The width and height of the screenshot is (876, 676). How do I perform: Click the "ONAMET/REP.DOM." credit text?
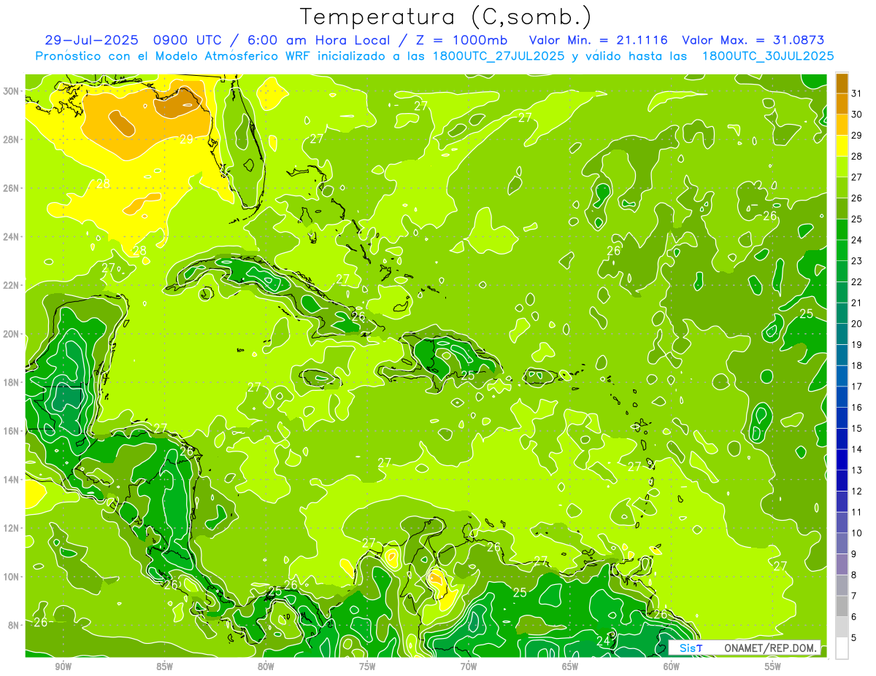[769, 648]
